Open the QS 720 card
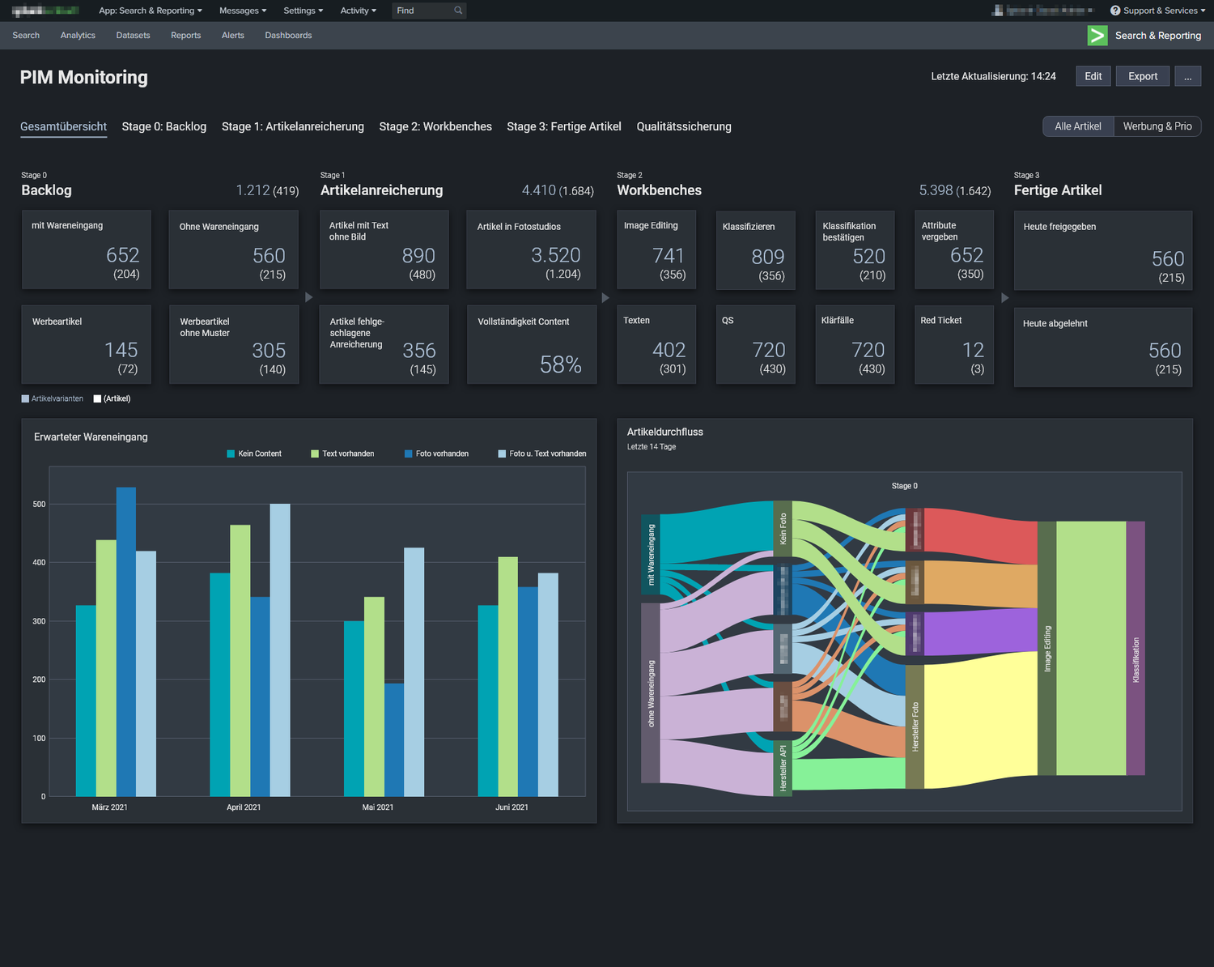Image resolution: width=1214 pixels, height=967 pixels. coord(756,344)
